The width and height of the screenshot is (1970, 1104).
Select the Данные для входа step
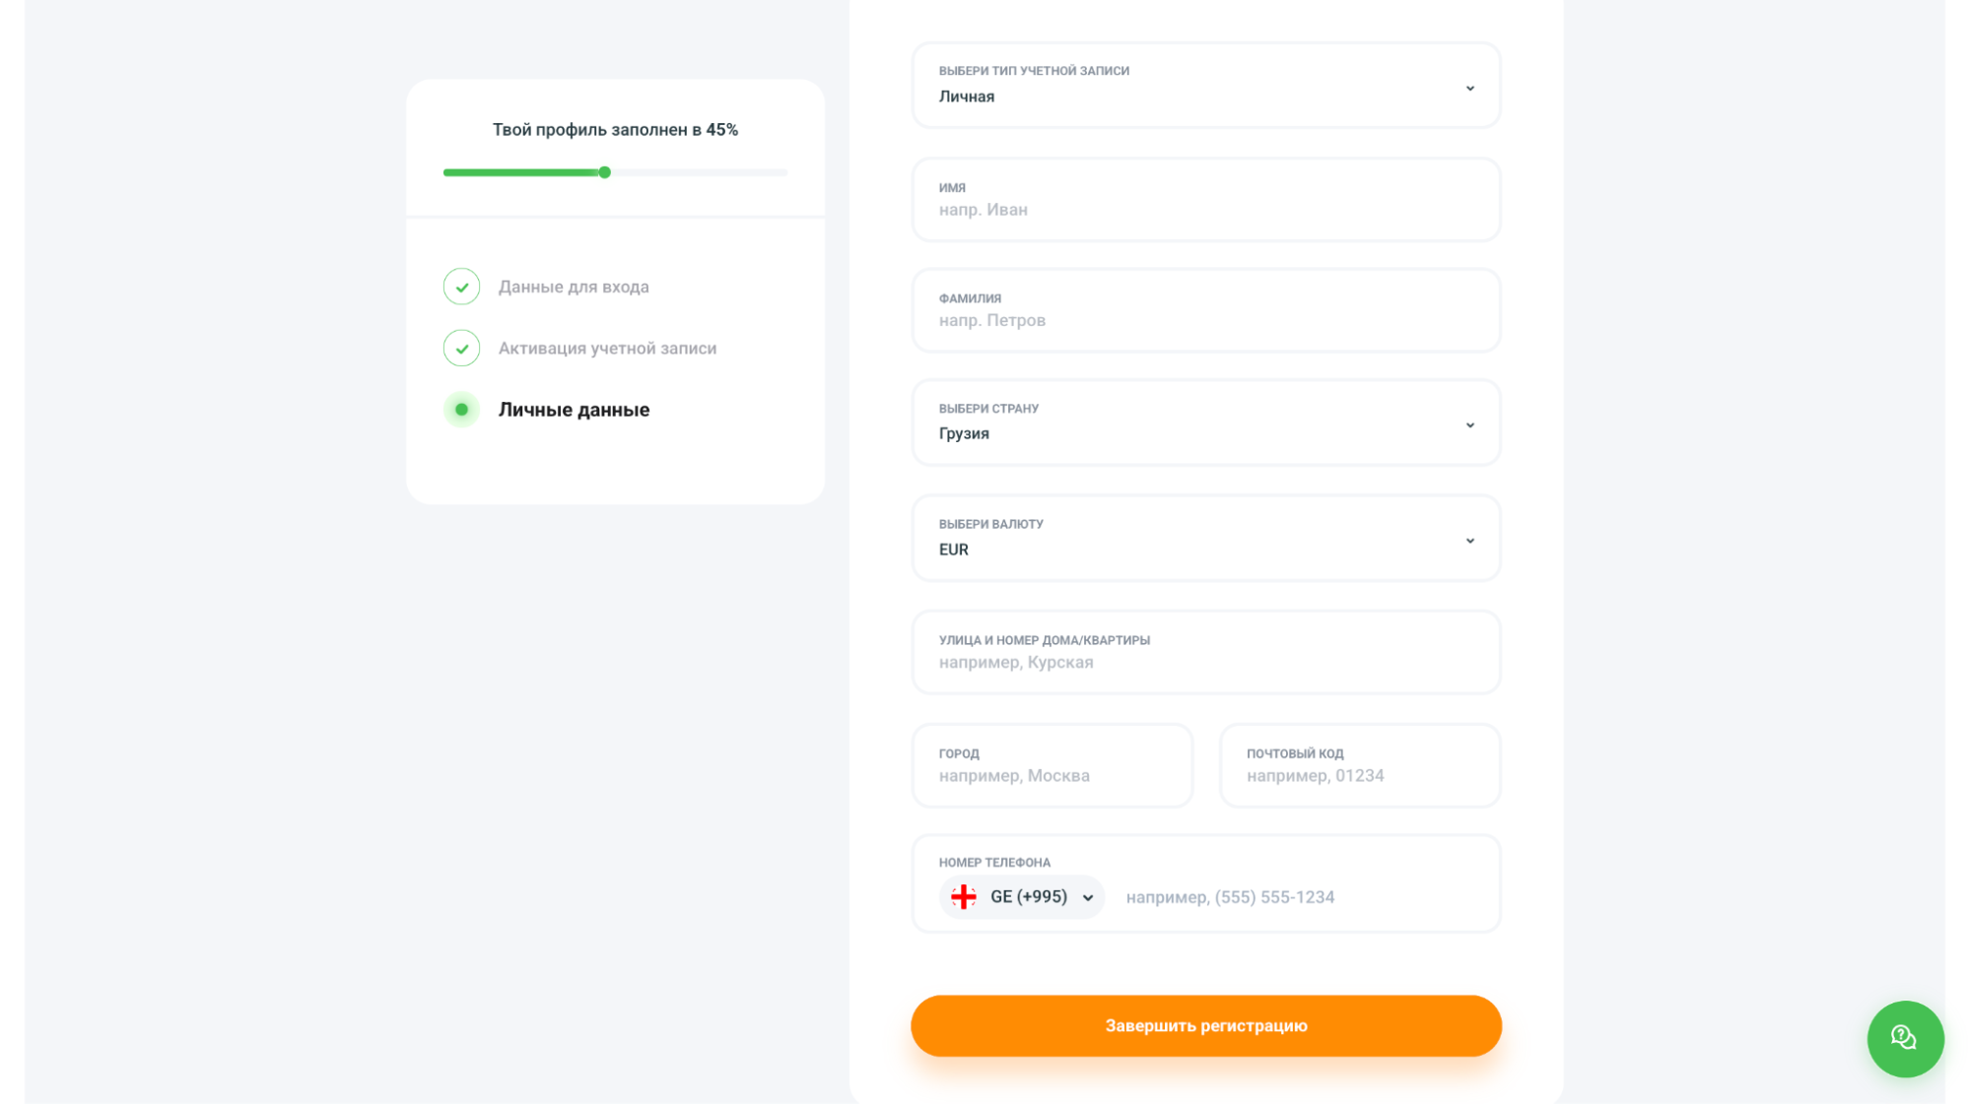click(x=574, y=287)
